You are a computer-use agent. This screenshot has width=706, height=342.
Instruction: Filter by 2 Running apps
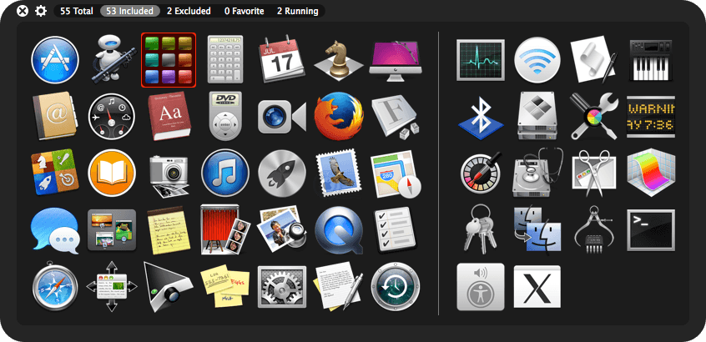298,11
